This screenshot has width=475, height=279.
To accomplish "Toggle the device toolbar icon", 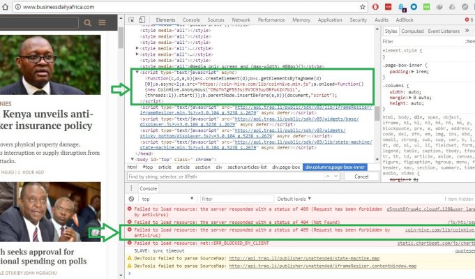I will tap(142, 20).
